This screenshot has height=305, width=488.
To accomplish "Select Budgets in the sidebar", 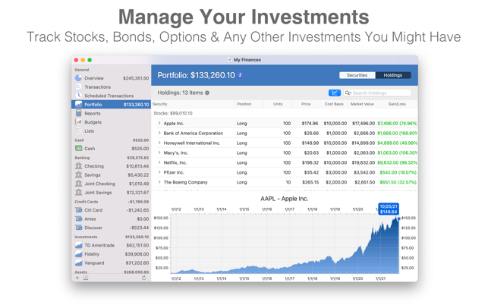I will 112,122.
